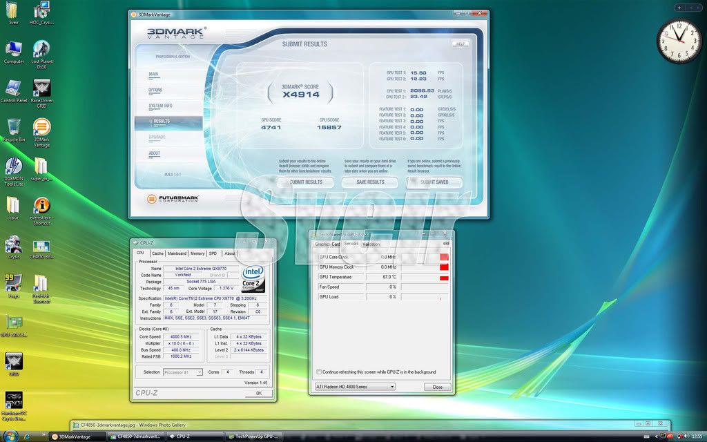Click the Help button in 3DMark Vantage

point(461,44)
